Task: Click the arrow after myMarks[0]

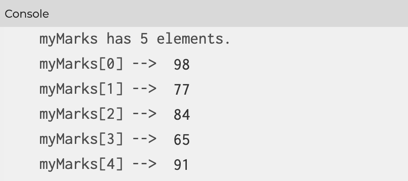Action: (145, 64)
